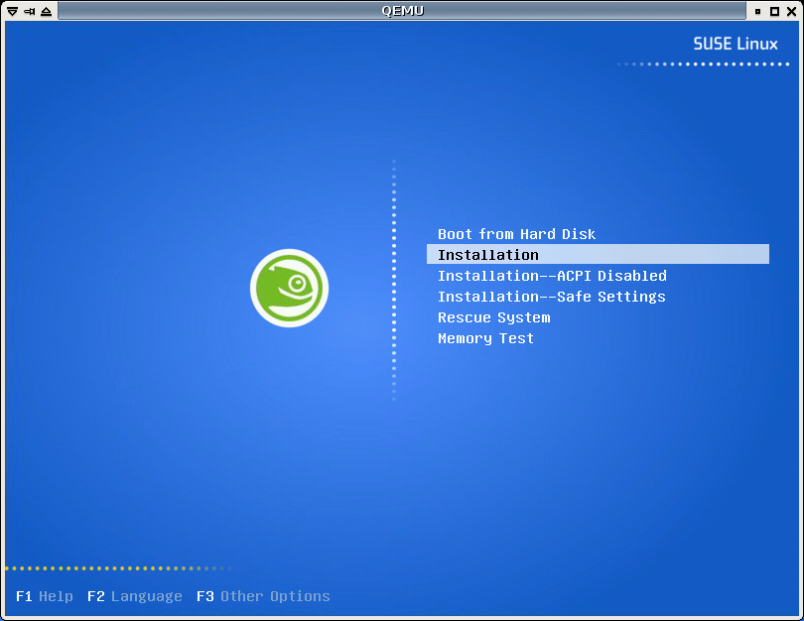Select Boot from Hard Disk

(516, 234)
